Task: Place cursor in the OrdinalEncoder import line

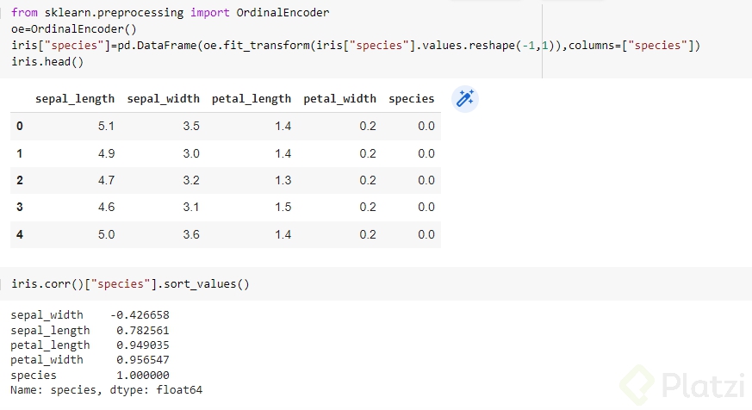Action: pyautogui.click(x=171, y=12)
